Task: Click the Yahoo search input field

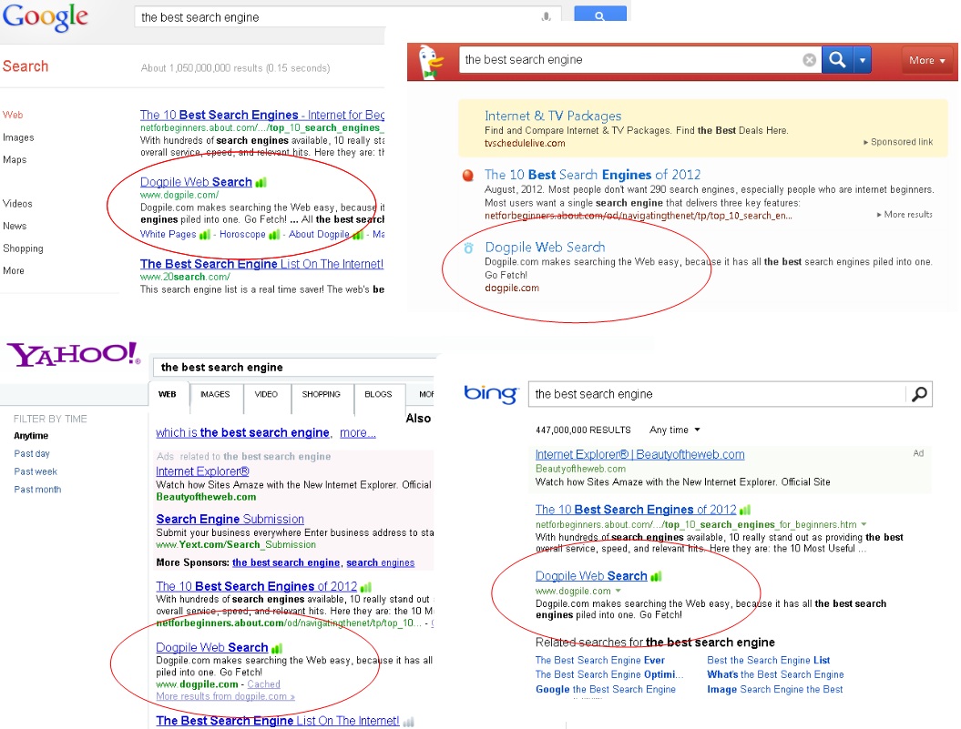Action: 294,368
